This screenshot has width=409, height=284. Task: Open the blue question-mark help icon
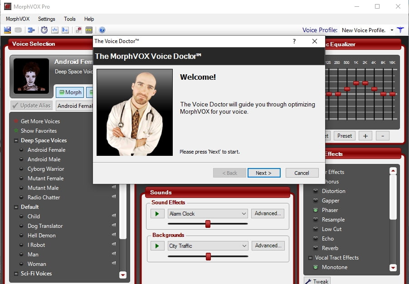[x=102, y=30]
